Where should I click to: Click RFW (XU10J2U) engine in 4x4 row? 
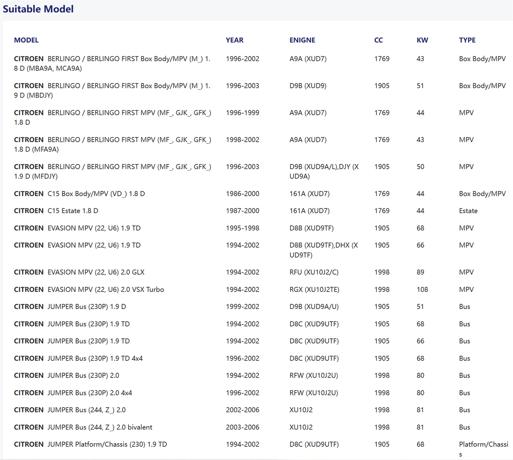click(314, 393)
